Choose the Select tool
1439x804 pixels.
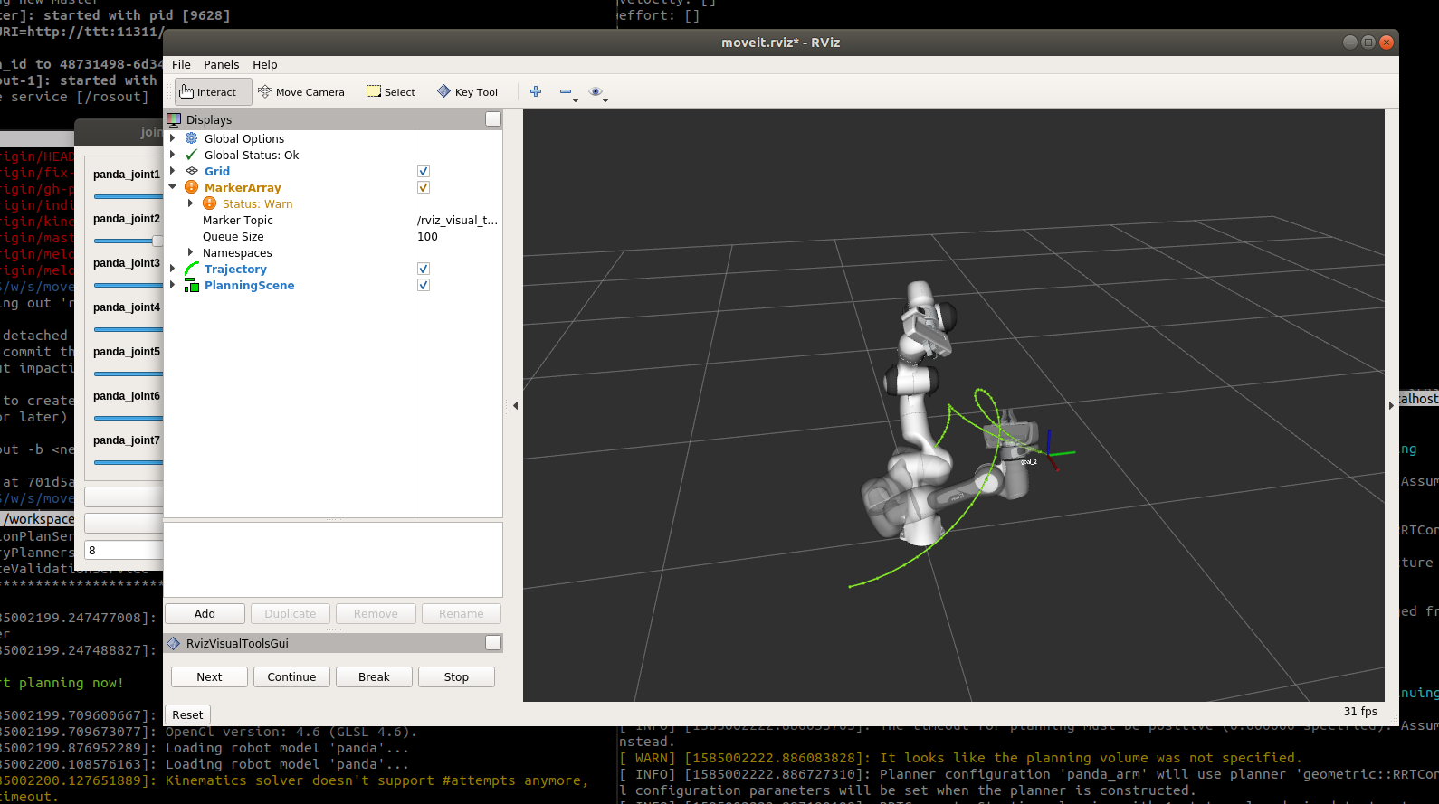pos(391,91)
